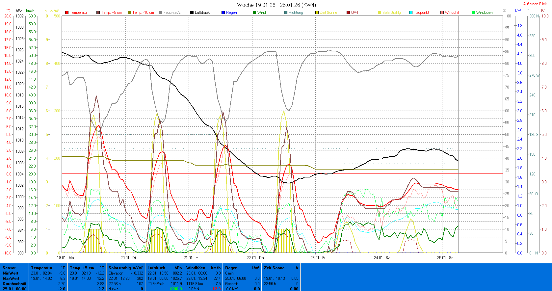Click the Zeit Sonne legend label
This screenshot has height=291, width=552.
pos(328,13)
